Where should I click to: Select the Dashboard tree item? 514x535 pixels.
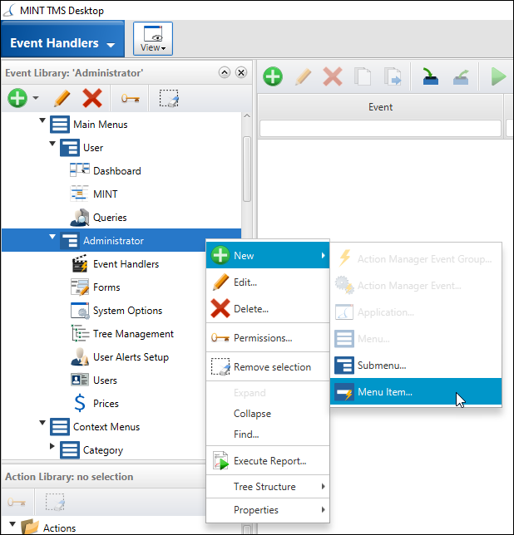click(116, 170)
